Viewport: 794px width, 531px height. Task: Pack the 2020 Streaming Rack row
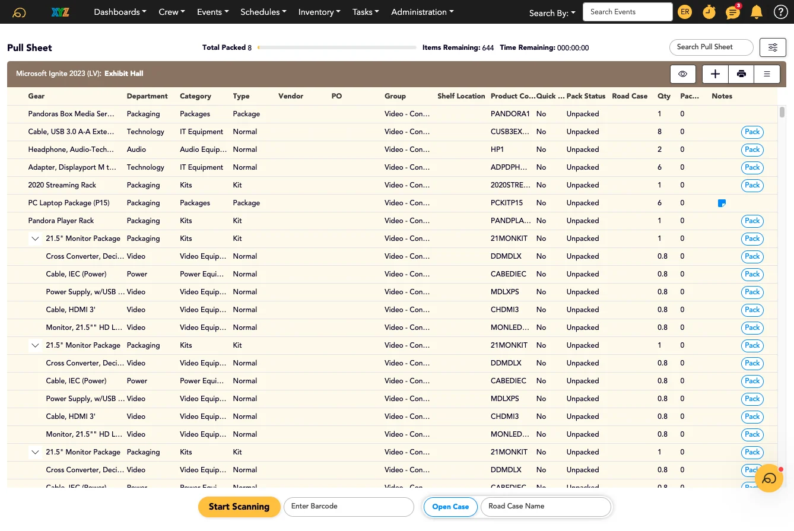[x=752, y=185]
